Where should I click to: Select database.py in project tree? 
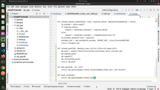tap(24, 37)
